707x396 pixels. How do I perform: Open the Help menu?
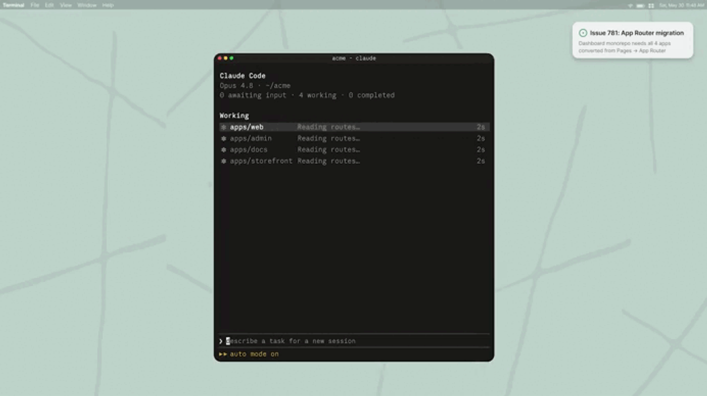pos(108,5)
